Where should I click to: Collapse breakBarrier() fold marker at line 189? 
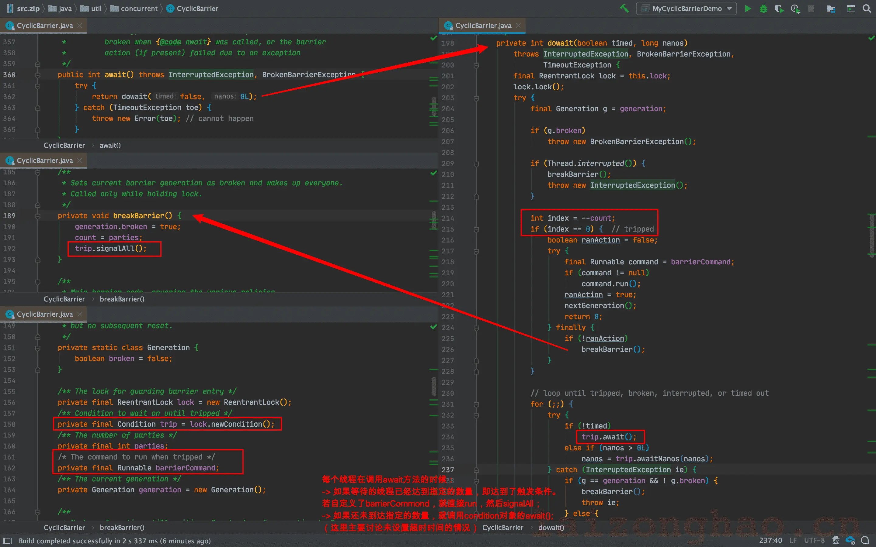click(38, 216)
